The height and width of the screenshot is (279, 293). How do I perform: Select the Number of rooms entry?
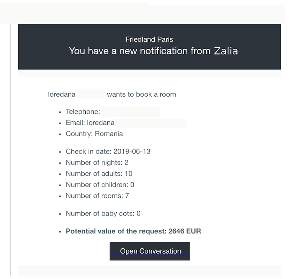click(x=97, y=196)
